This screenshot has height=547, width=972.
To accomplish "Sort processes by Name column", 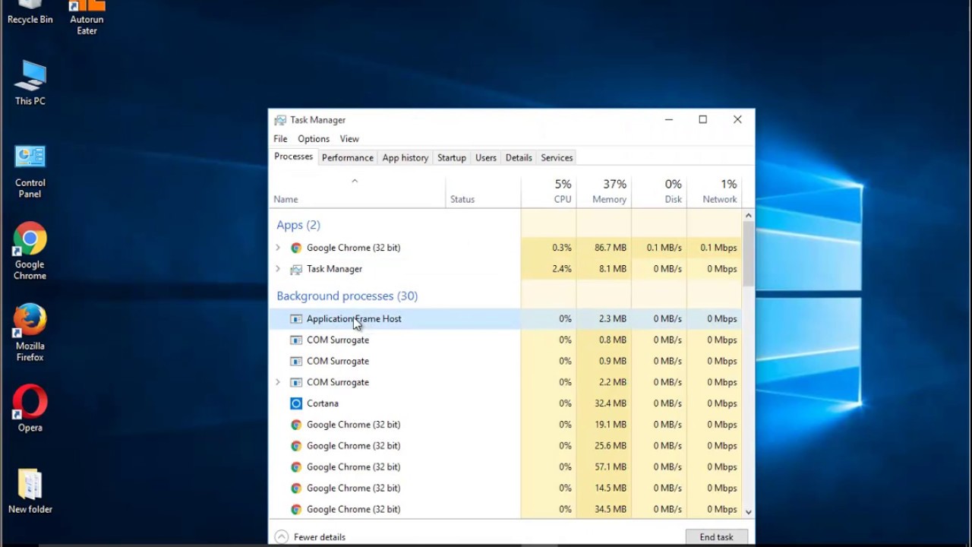I will 357,191.
